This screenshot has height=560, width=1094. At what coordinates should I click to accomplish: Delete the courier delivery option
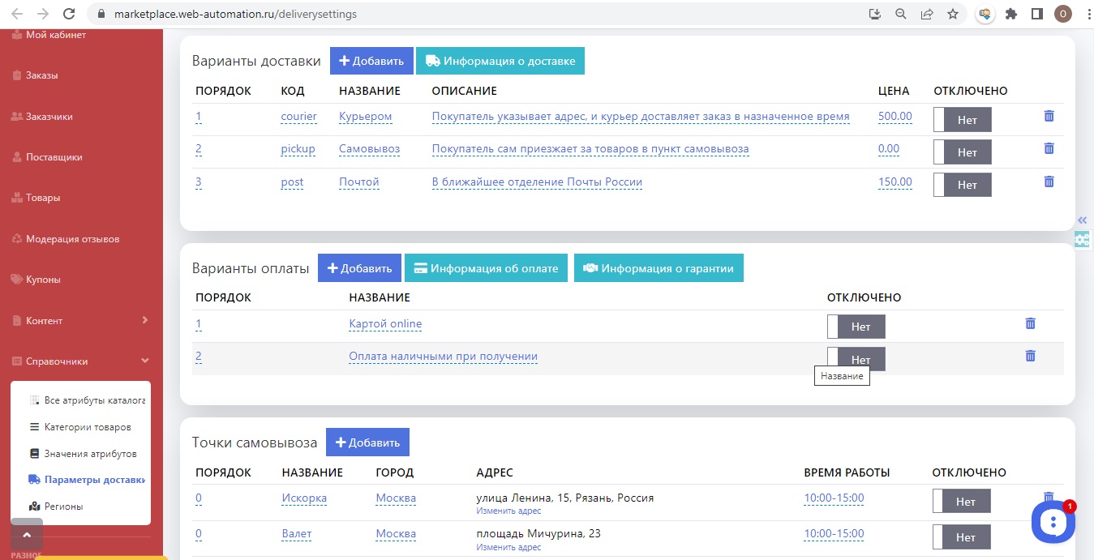click(x=1049, y=116)
